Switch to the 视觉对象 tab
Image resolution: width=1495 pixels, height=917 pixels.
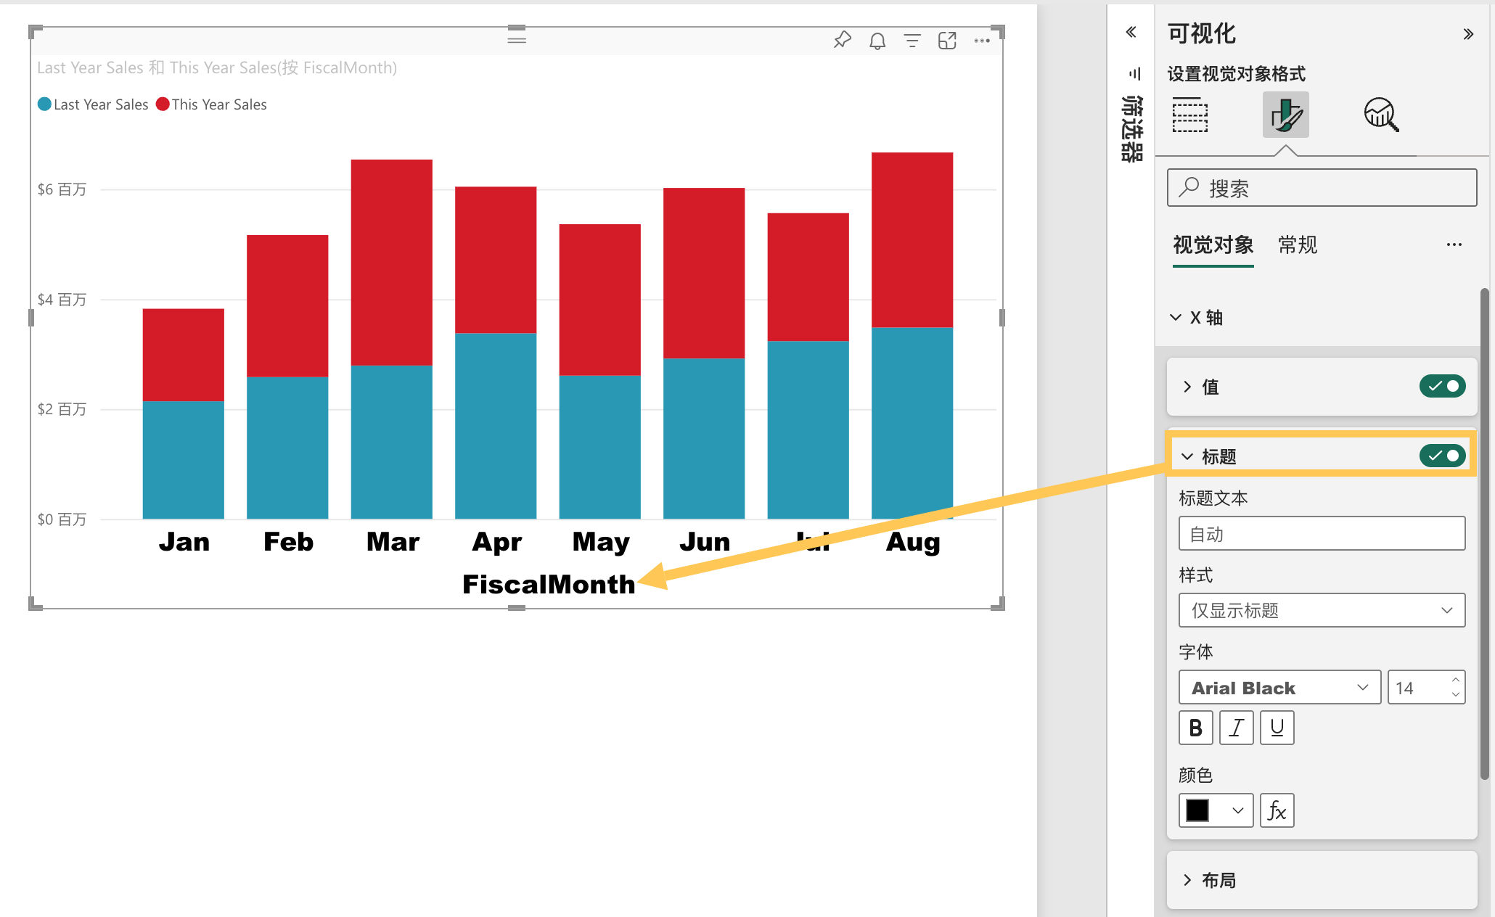[1213, 245]
